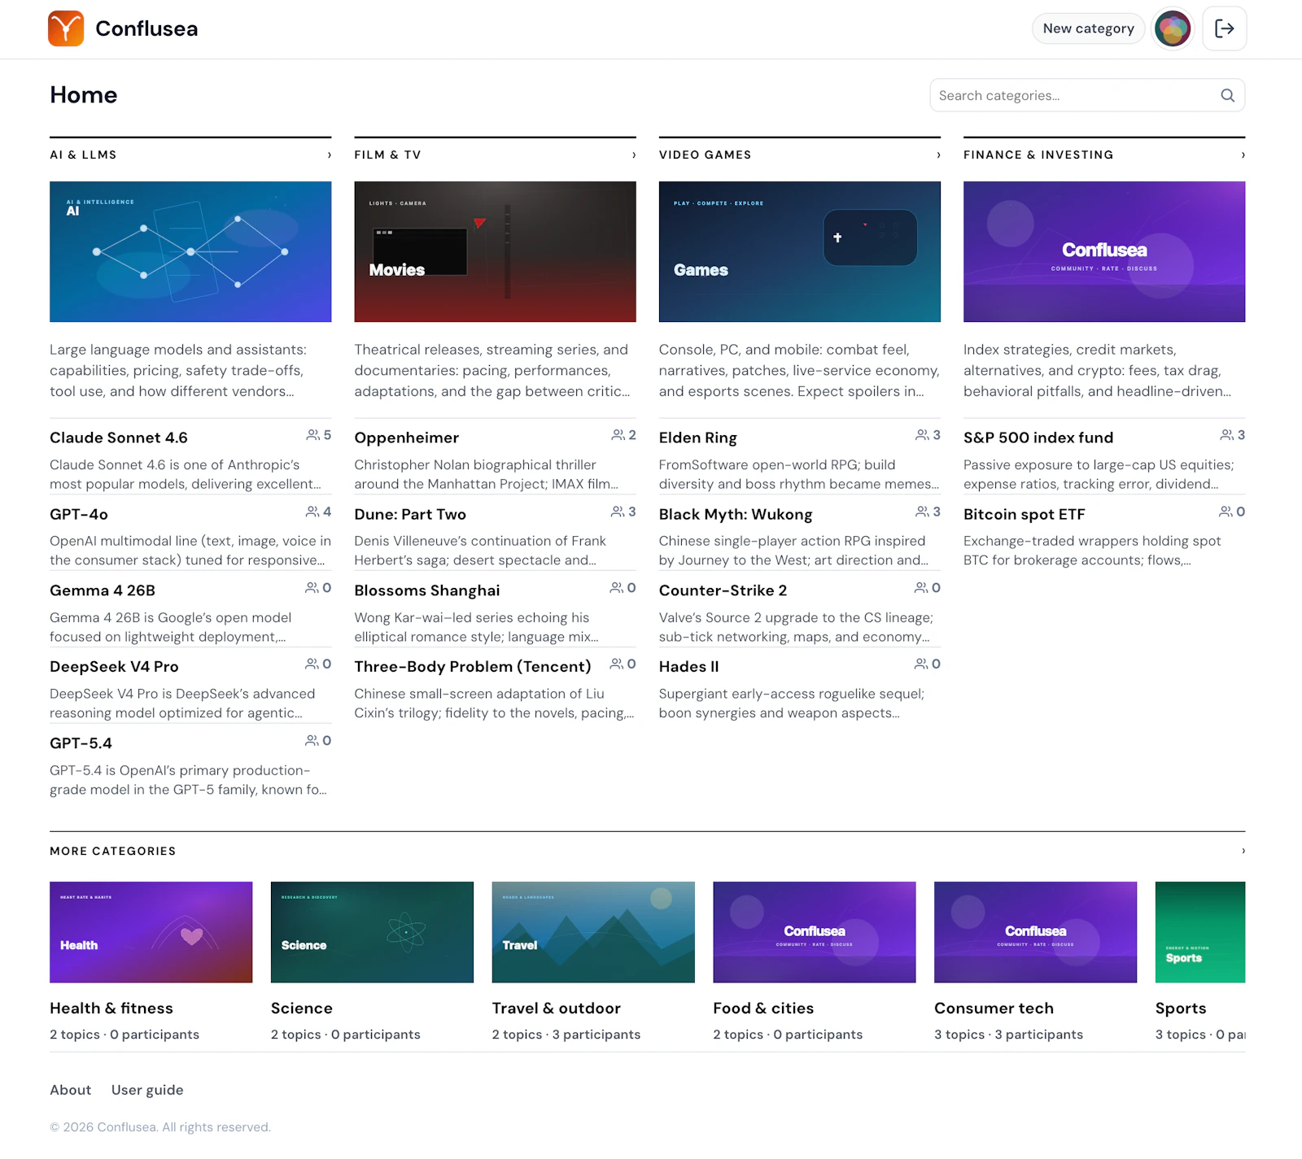1302x1159 pixels.
Task: Click '3 topics · 3 participants' under Consumer tech
Action: point(1008,1034)
